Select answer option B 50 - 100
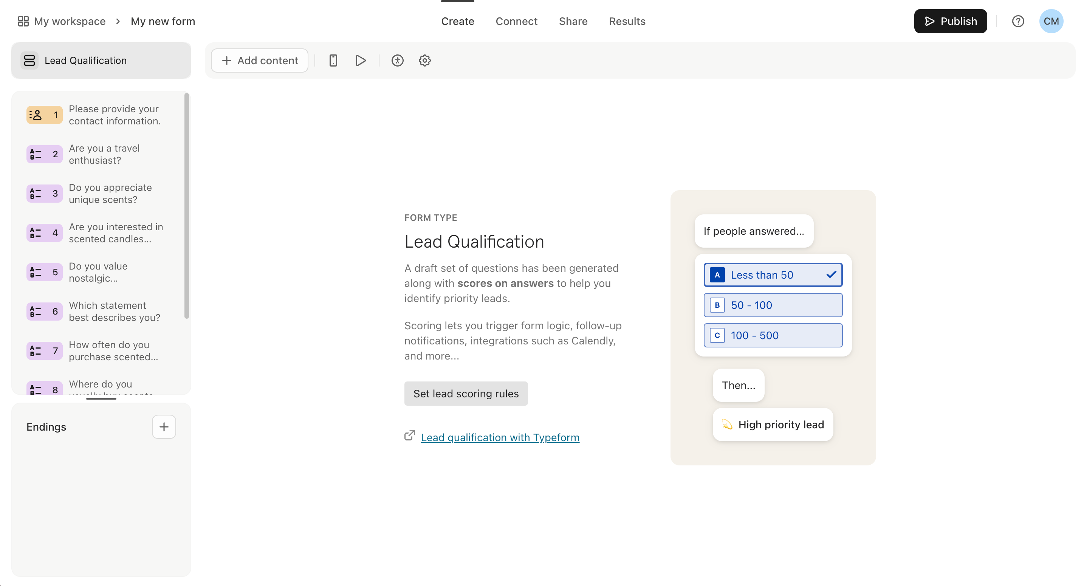This screenshot has height=586, width=1084. click(773, 305)
